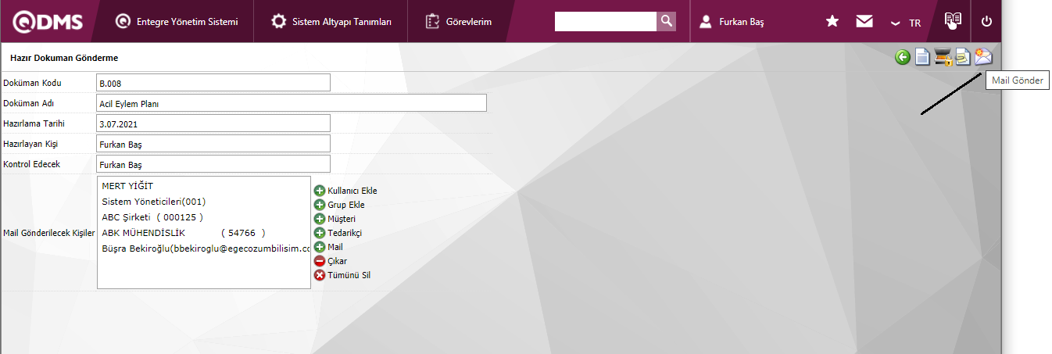Click Tümünü Sil link text
The height and width of the screenshot is (354, 1052).
coord(349,275)
